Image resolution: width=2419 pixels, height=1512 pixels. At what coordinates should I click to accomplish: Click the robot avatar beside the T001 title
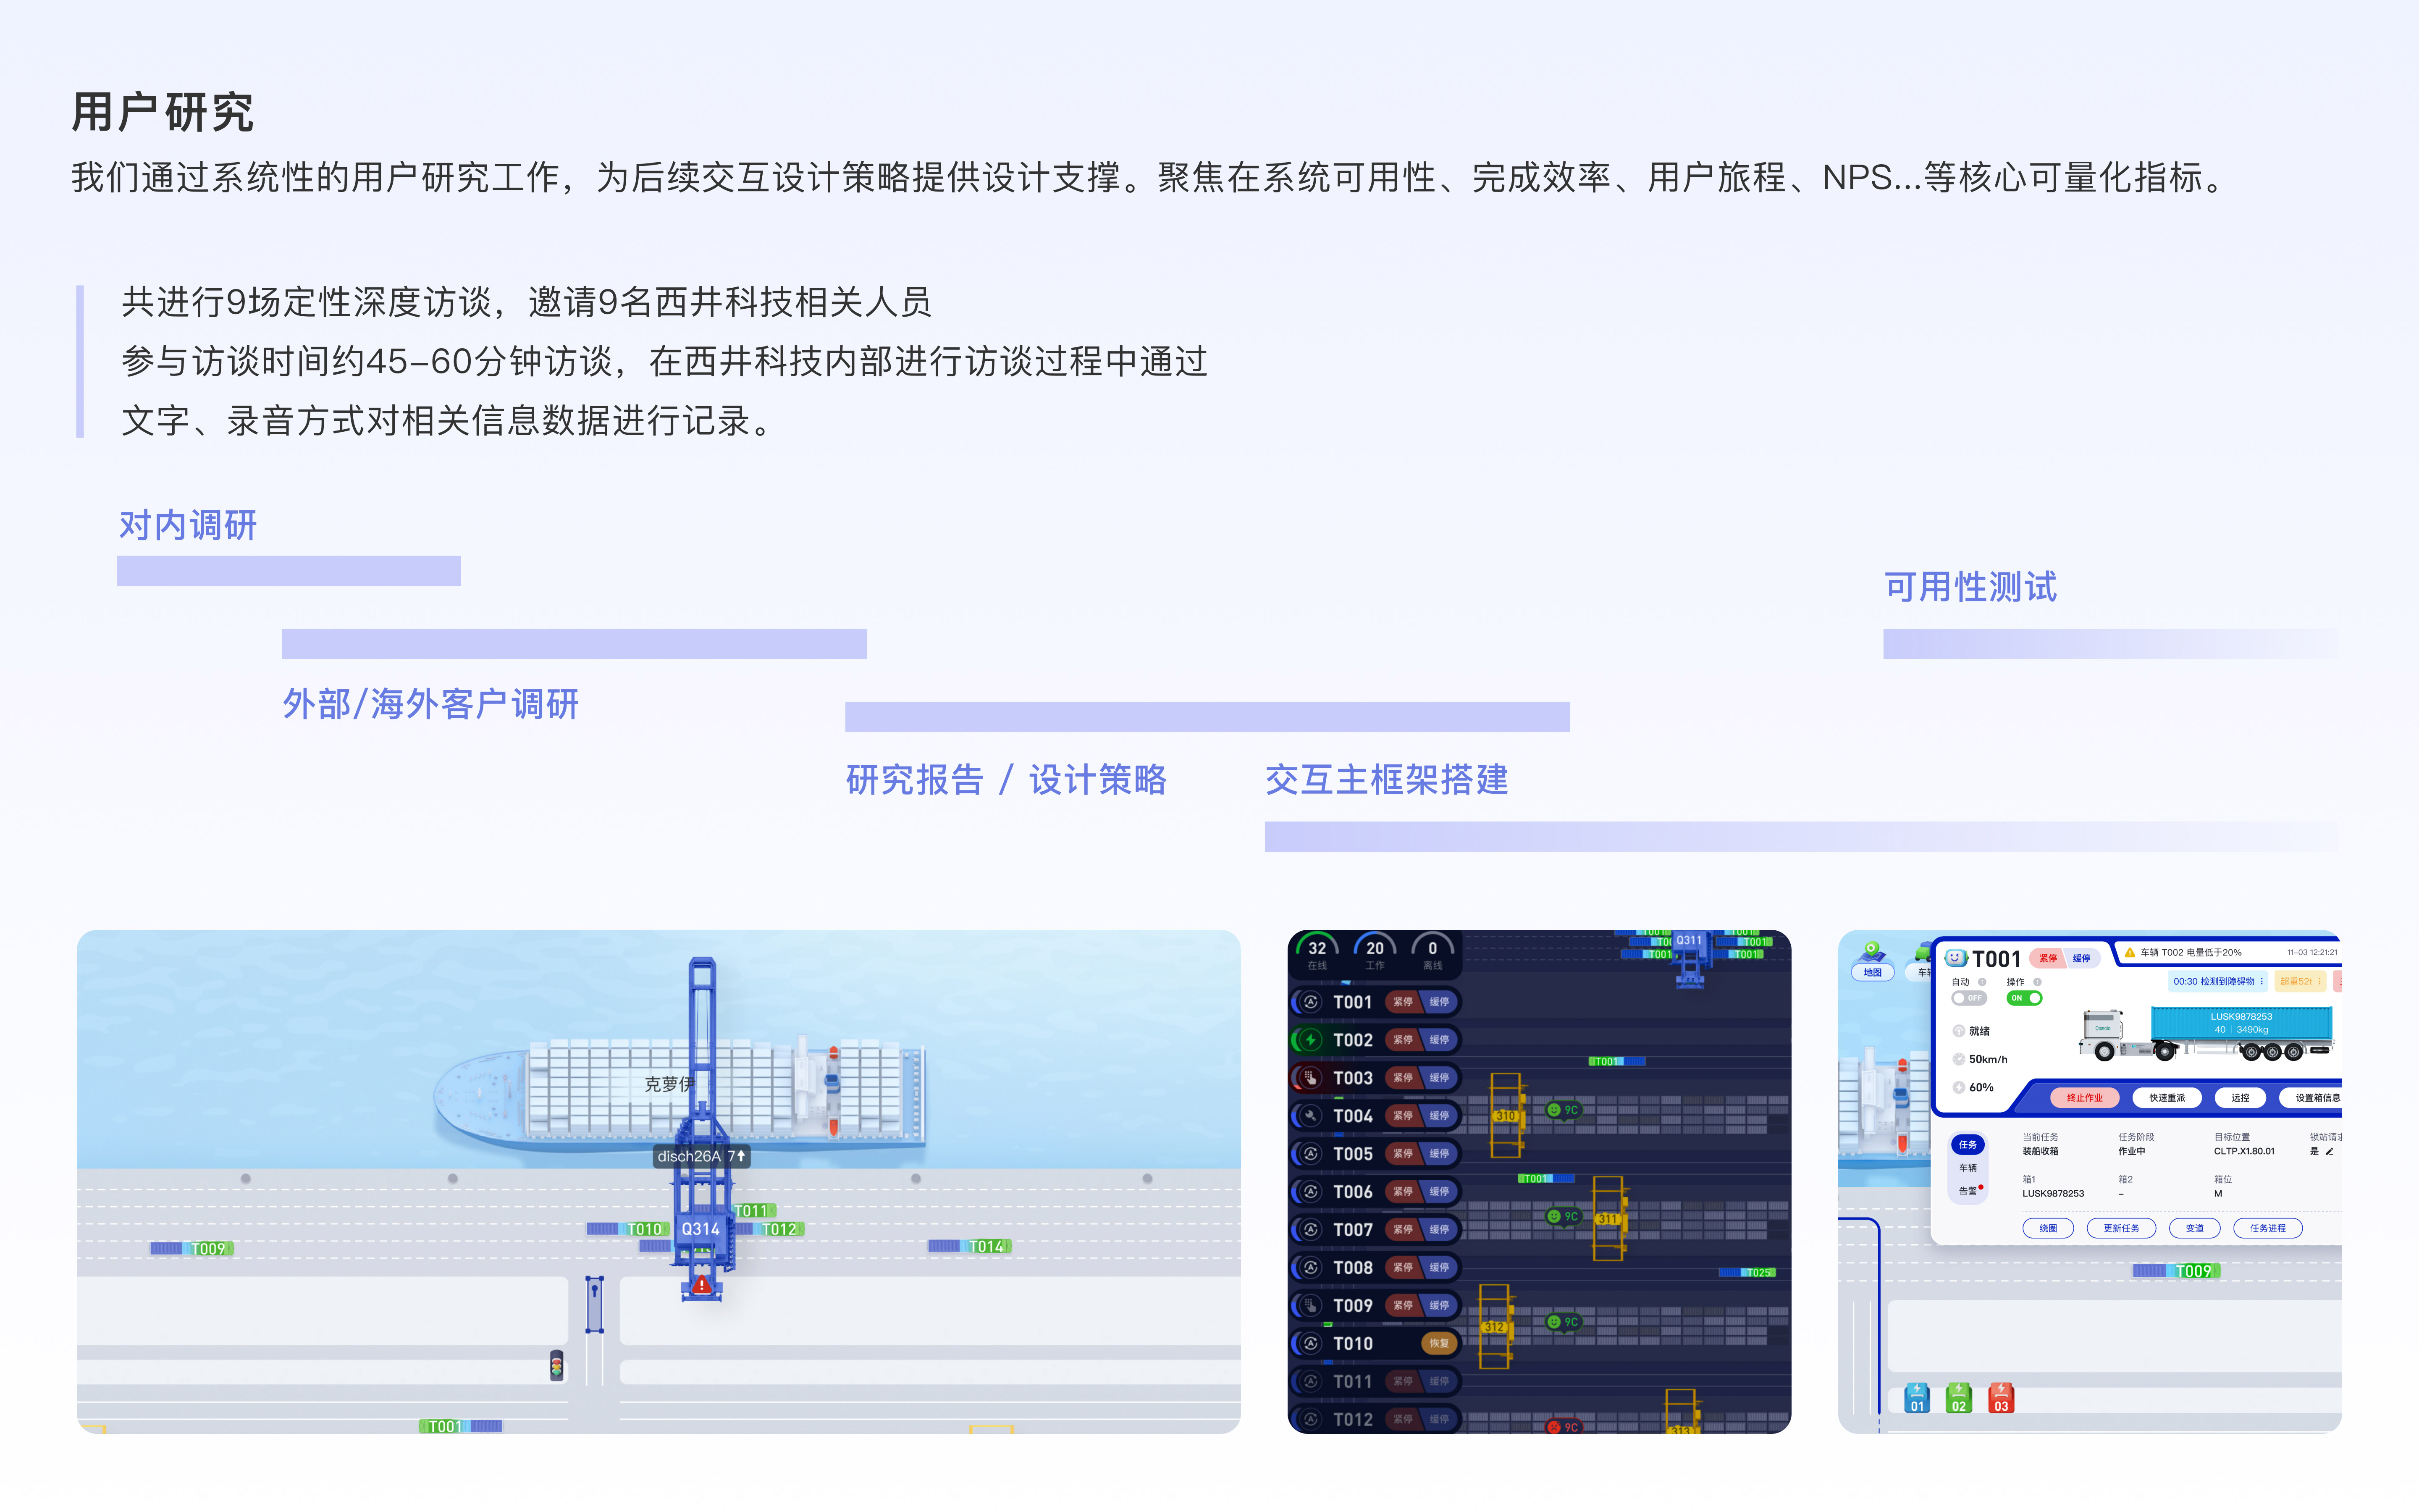(x=1955, y=958)
